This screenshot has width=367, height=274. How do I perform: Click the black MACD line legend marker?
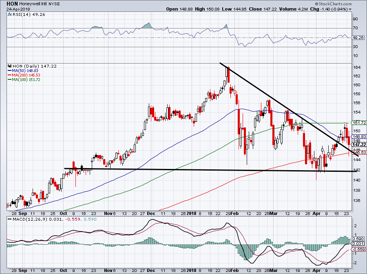tap(9, 219)
